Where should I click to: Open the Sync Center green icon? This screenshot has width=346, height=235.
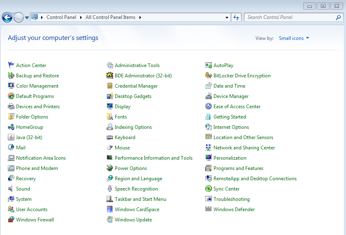pyautogui.click(x=208, y=188)
